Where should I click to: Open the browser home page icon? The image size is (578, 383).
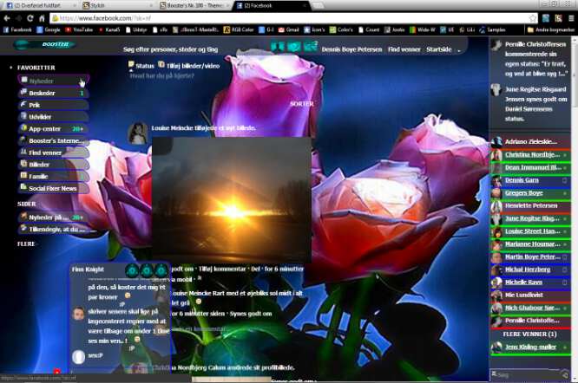click(x=42, y=18)
